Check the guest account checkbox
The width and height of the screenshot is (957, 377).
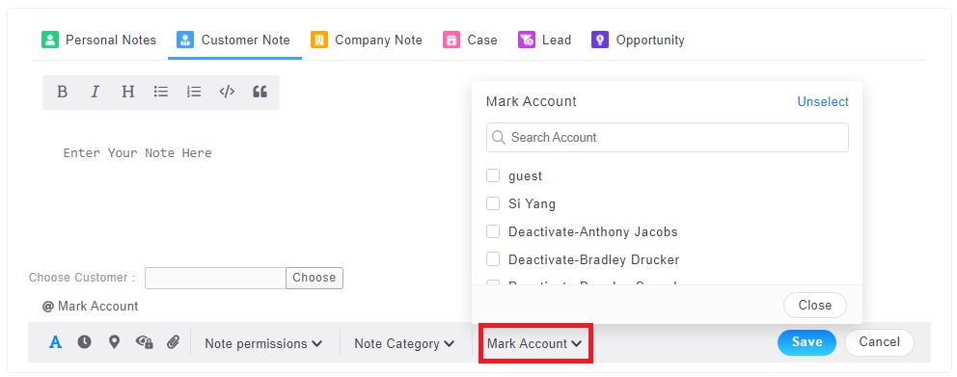(493, 175)
